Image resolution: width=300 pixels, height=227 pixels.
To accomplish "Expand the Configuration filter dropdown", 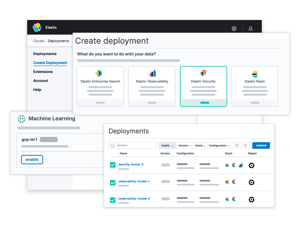I will 219,145.
